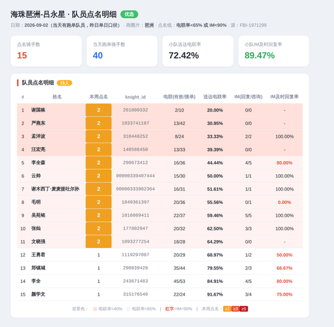
Task: Click the 本周点名 column header
Action: (x=98, y=97)
